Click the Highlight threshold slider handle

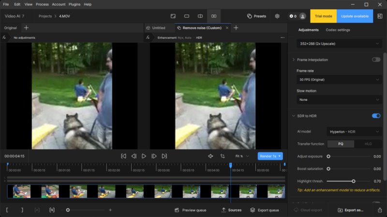(x=354, y=181)
